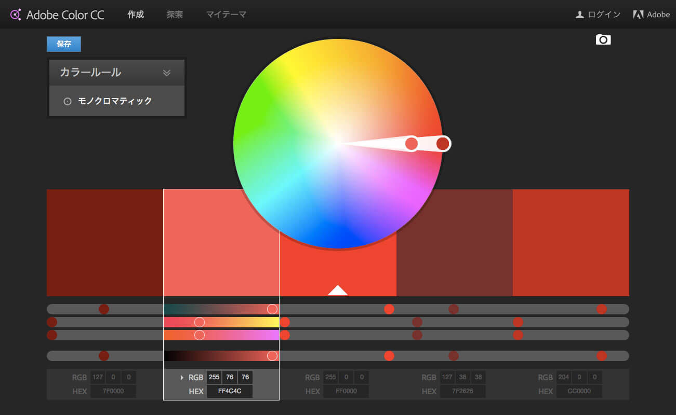Click the HEX field FF0000
The image size is (676, 415).
pyautogui.click(x=346, y=392)
